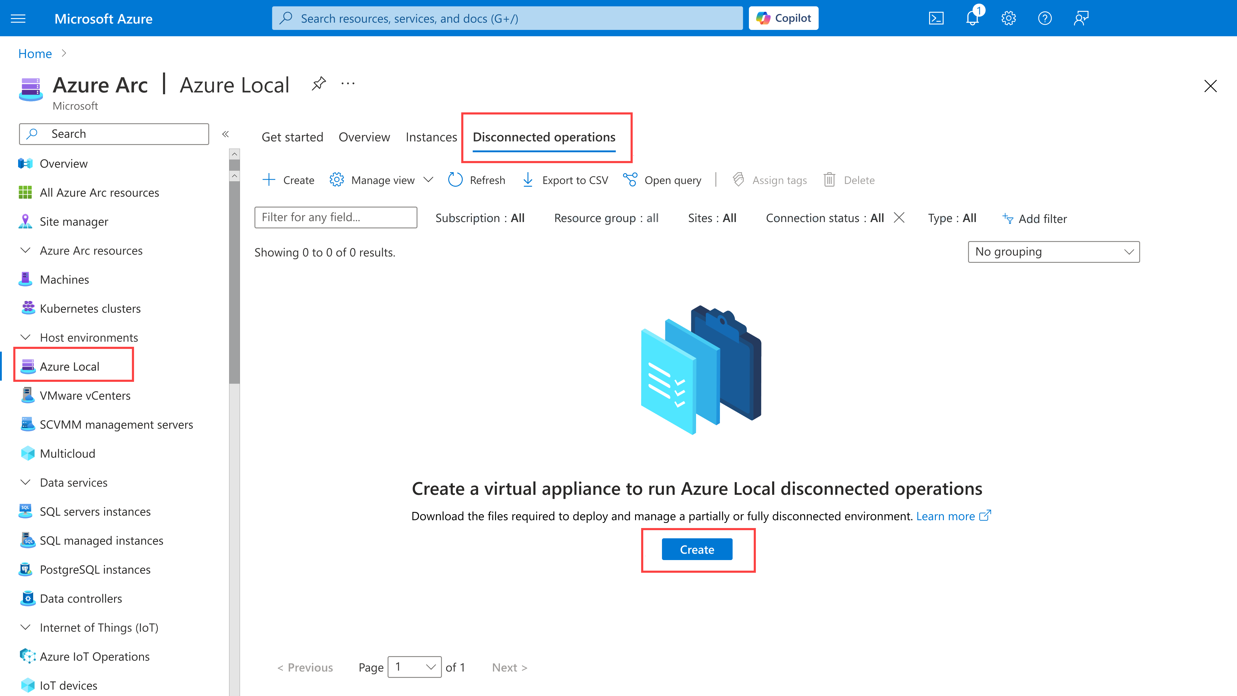Pin the Azure Local blade
Image resolution: width=1237 pixels, height=696 pixels.
click(x=318, y=84)
